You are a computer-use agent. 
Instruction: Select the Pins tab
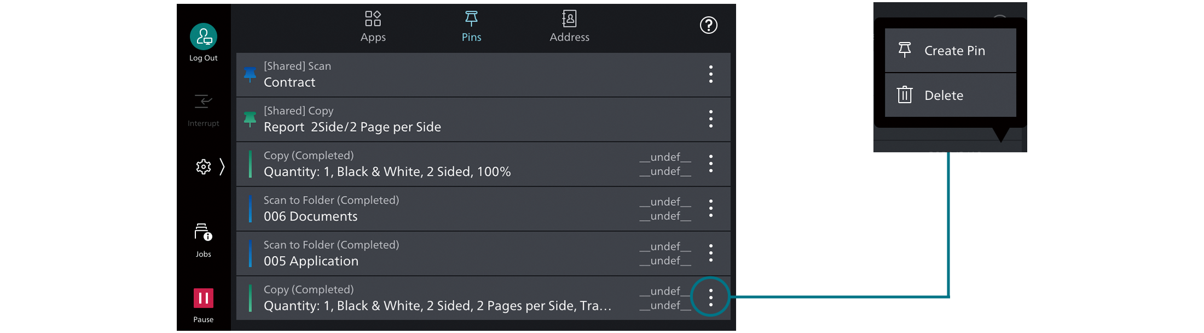471,25
